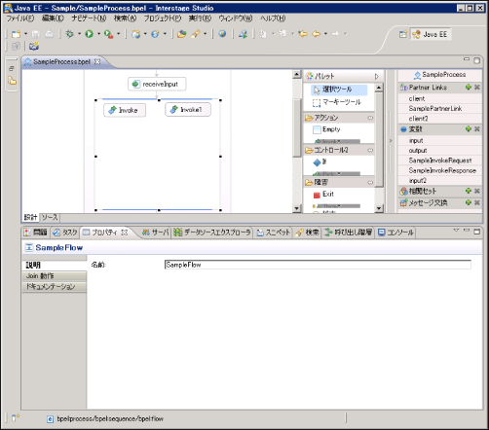
Task: Add a new Partner Link with green plus
Action: pyautogui.click(x=469, y=87)
